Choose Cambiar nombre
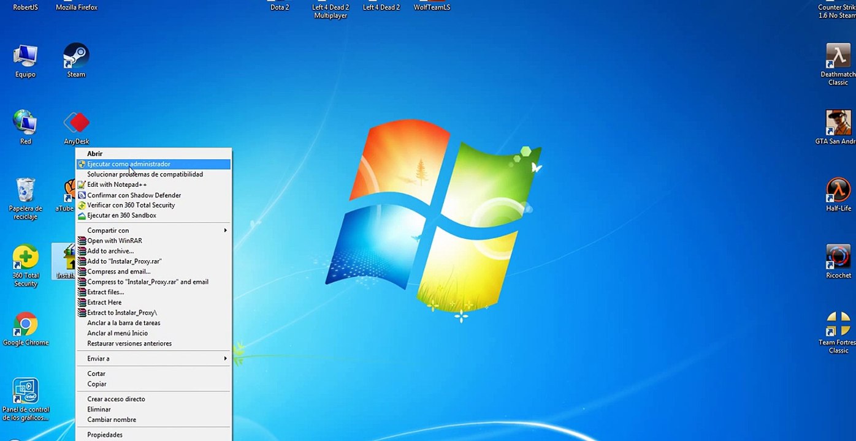Screen dimensions: 856x441 point(153,420)
